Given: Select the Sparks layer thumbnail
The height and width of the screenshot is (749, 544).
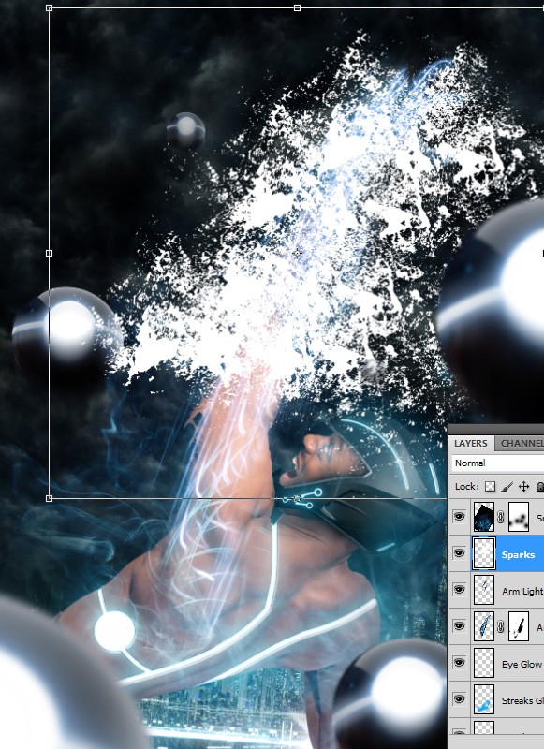Looking at the screenshot, I should point(483,553).
